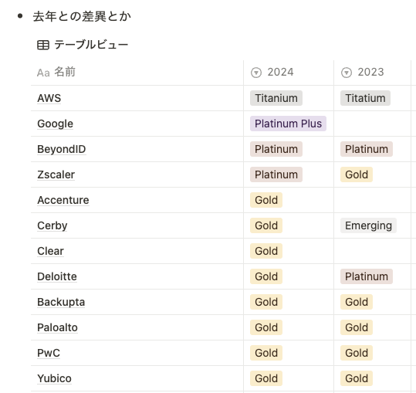
Task: Open the Deloitte row page
Action: 57,276
